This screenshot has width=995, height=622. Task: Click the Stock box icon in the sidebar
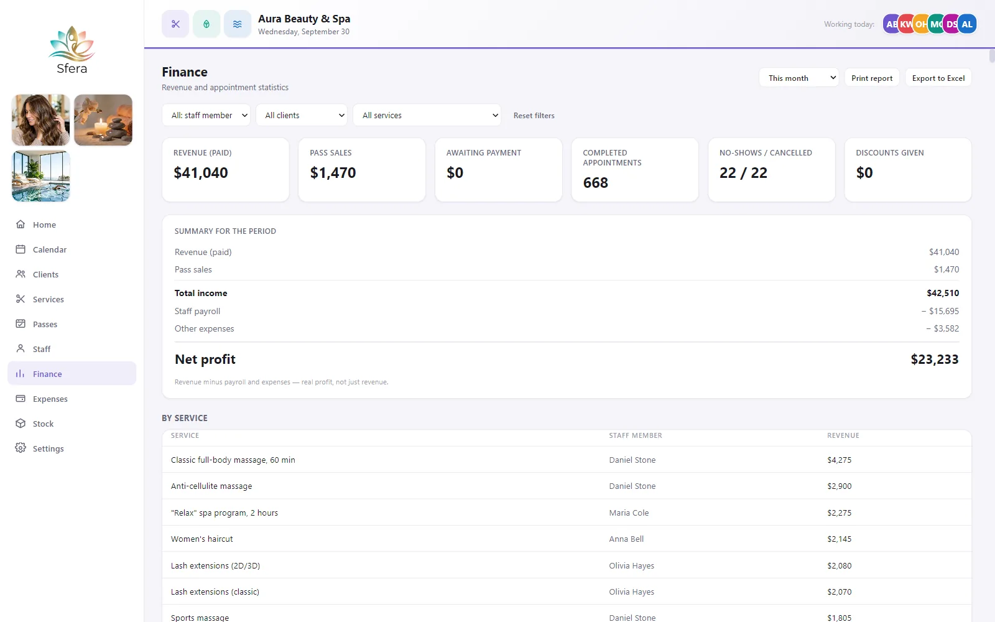click(21, 424)
